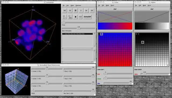Click vertical scrollbar of lower animabob pane
The image size is (172, 98).
tap(95, 55)
